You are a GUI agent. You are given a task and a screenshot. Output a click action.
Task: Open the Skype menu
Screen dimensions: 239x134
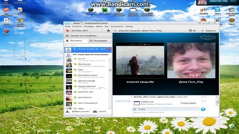68,26
